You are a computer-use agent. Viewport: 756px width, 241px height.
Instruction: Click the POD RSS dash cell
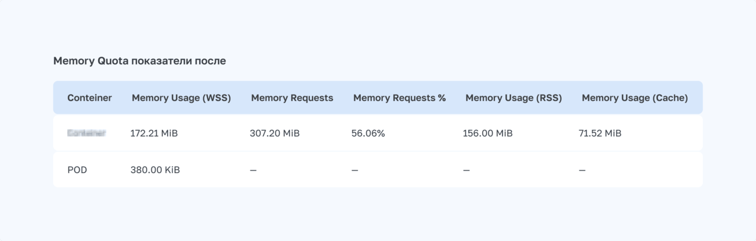click(466, 170)
